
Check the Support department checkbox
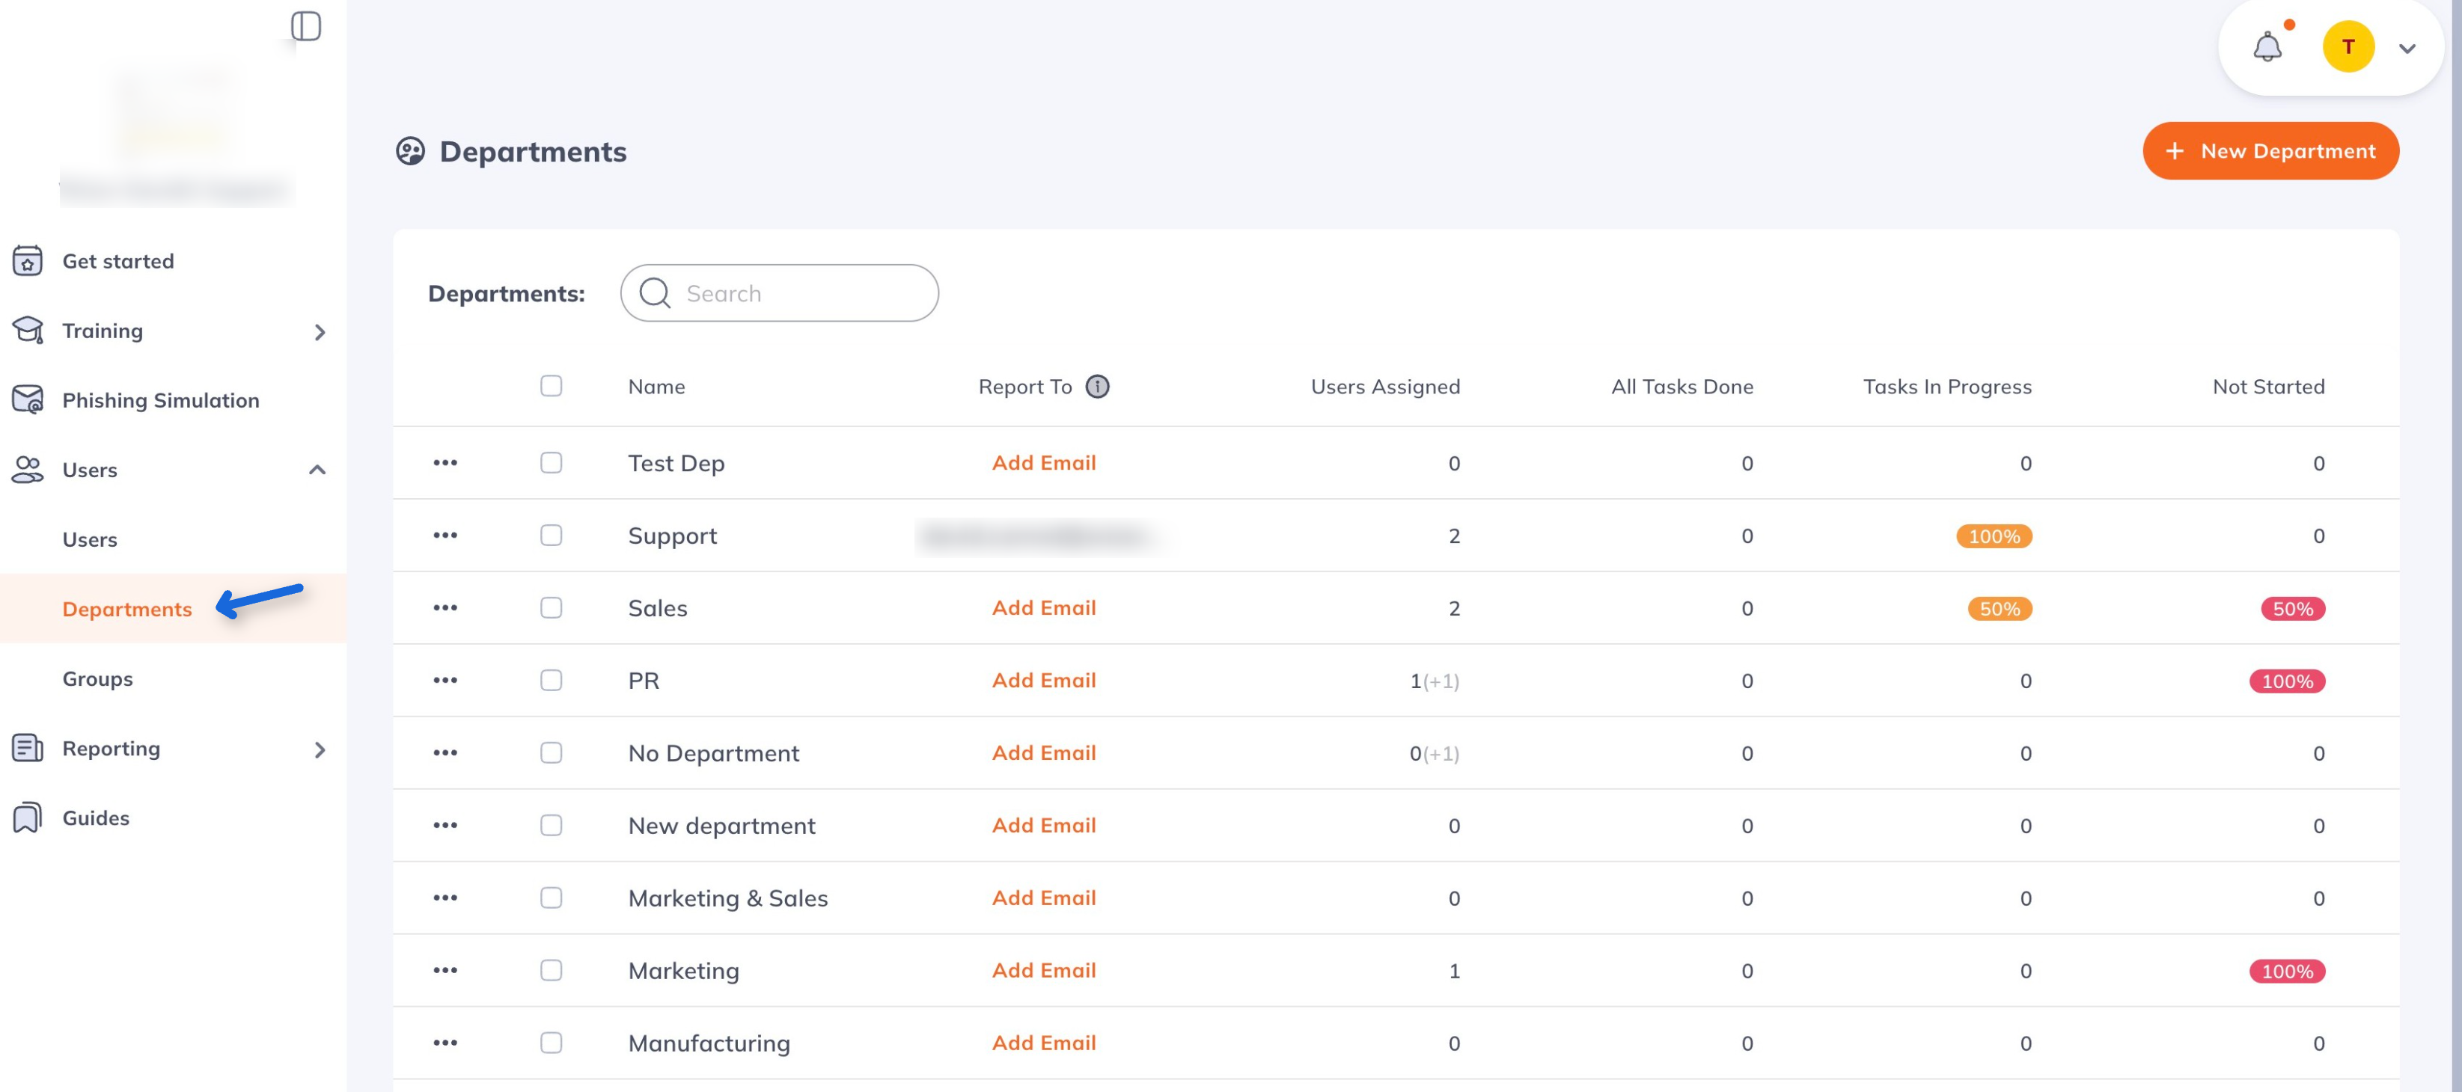click(x=552, y=536)
